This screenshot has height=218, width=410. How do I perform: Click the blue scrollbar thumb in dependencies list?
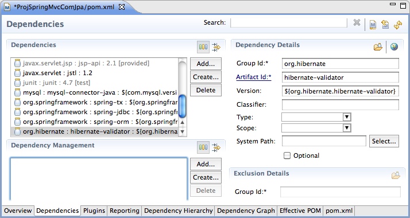tap(182, 106)
